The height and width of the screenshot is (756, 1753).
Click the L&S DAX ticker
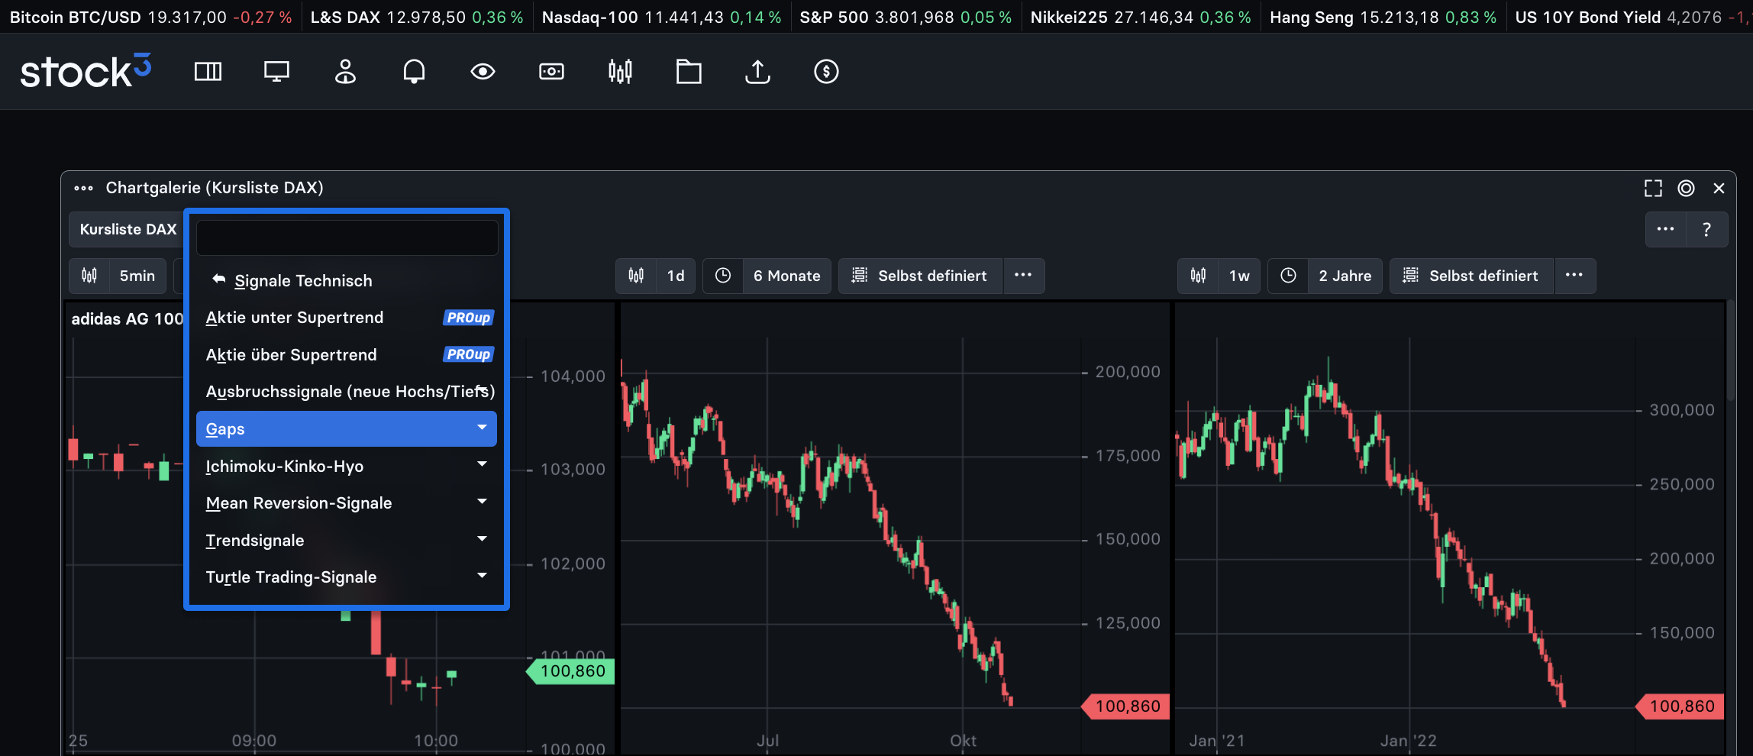(417, 17)
